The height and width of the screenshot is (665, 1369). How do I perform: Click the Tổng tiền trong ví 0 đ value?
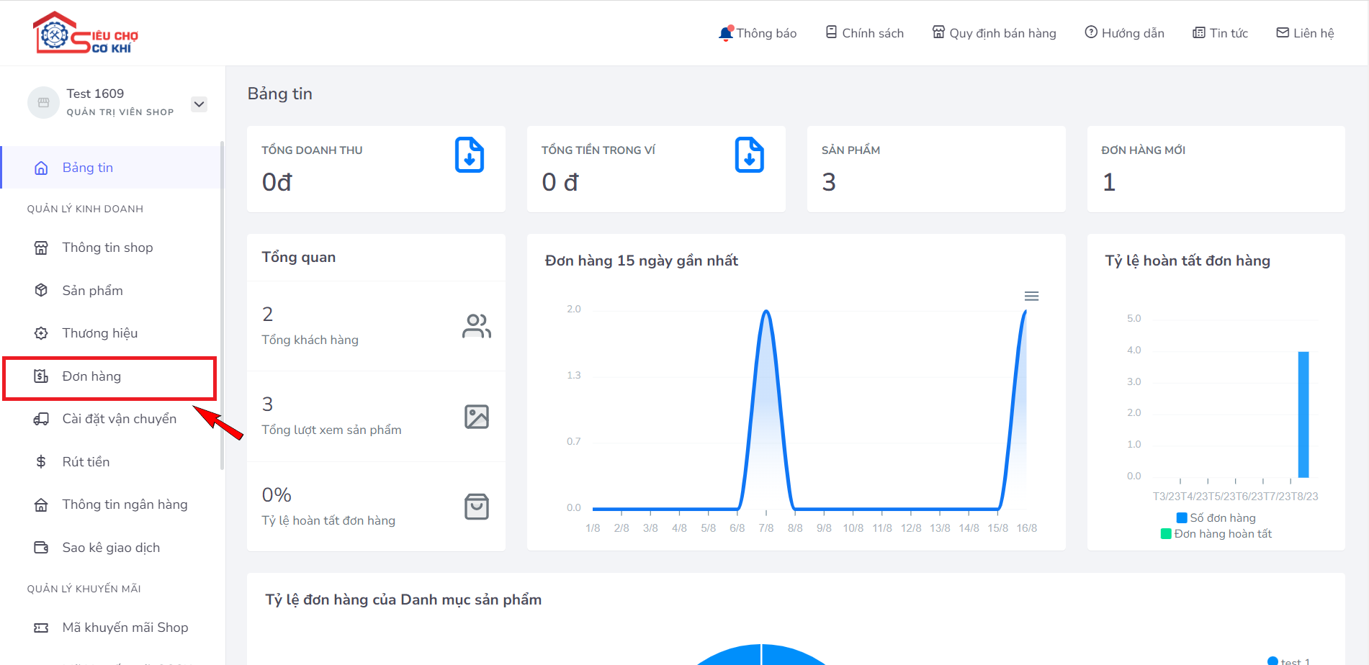click(x=560, y=182)
